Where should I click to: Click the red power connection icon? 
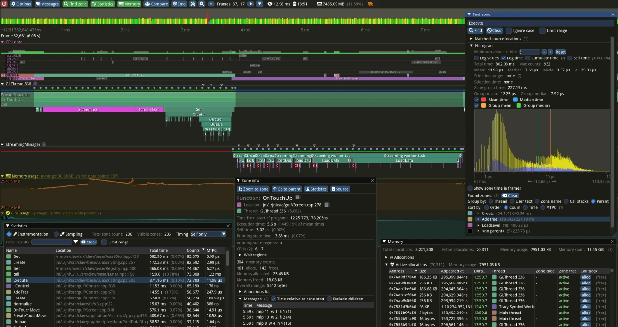click(x=4, y=4)
